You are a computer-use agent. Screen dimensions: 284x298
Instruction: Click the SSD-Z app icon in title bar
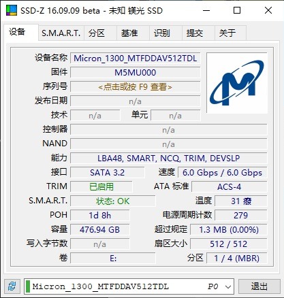pos(12,10)
